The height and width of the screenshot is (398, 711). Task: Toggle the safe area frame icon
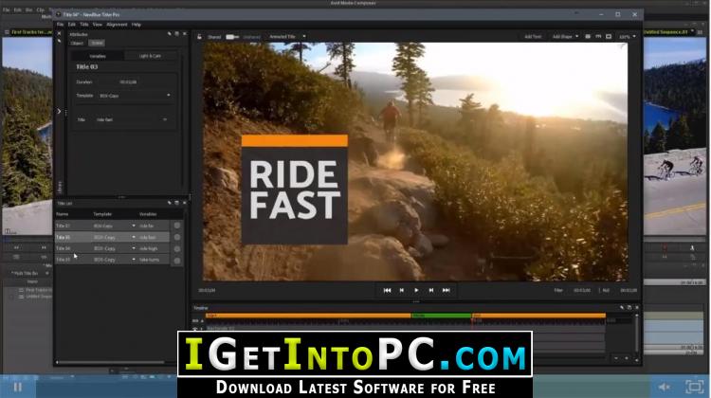click(x=609, y=37)
